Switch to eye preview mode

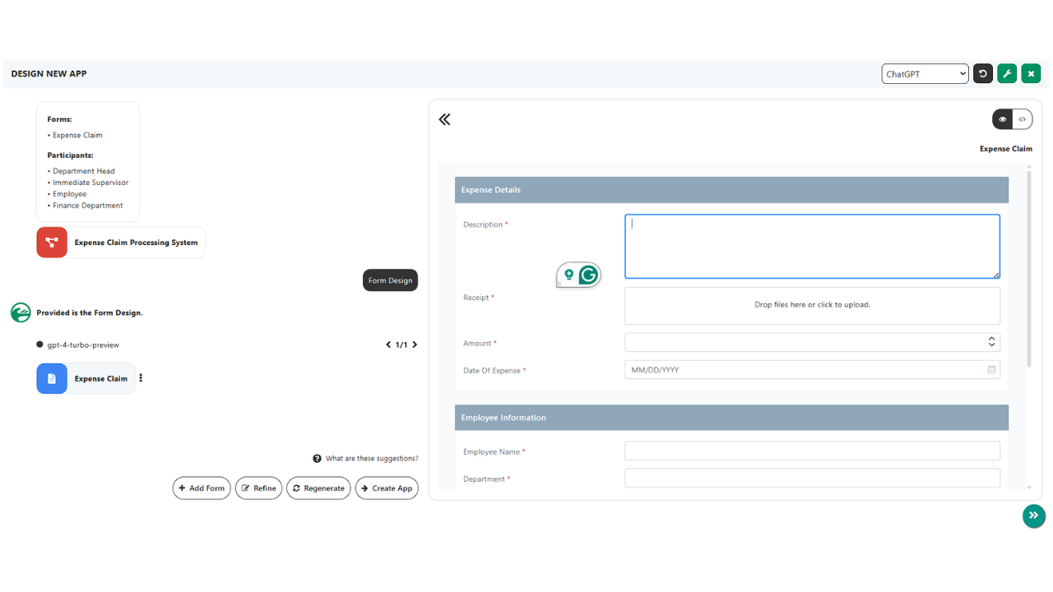[1002, 120]
